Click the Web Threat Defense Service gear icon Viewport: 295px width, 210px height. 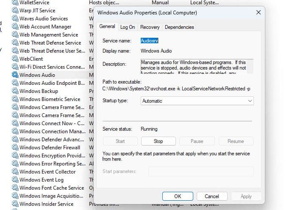tap(15, 42)
